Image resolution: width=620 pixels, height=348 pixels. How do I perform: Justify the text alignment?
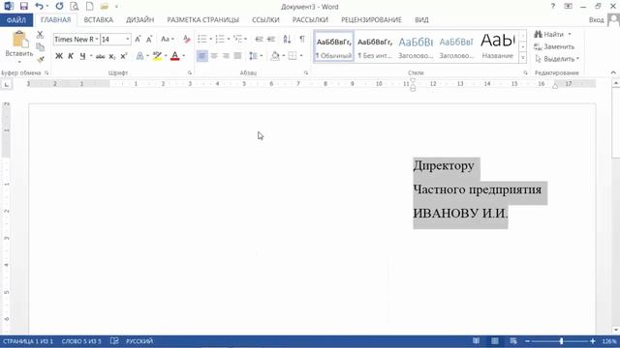237,56
